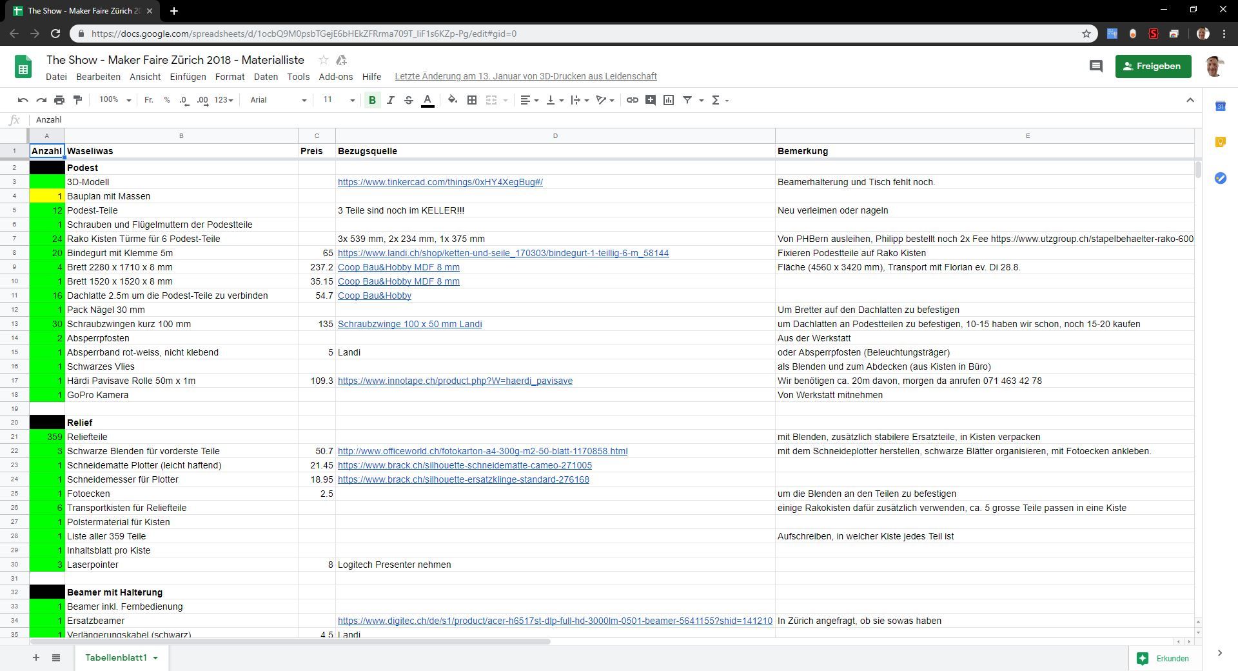Open the Tools menu
The width and height of the screenshot is (1238, 671).
tap(298, 76)
